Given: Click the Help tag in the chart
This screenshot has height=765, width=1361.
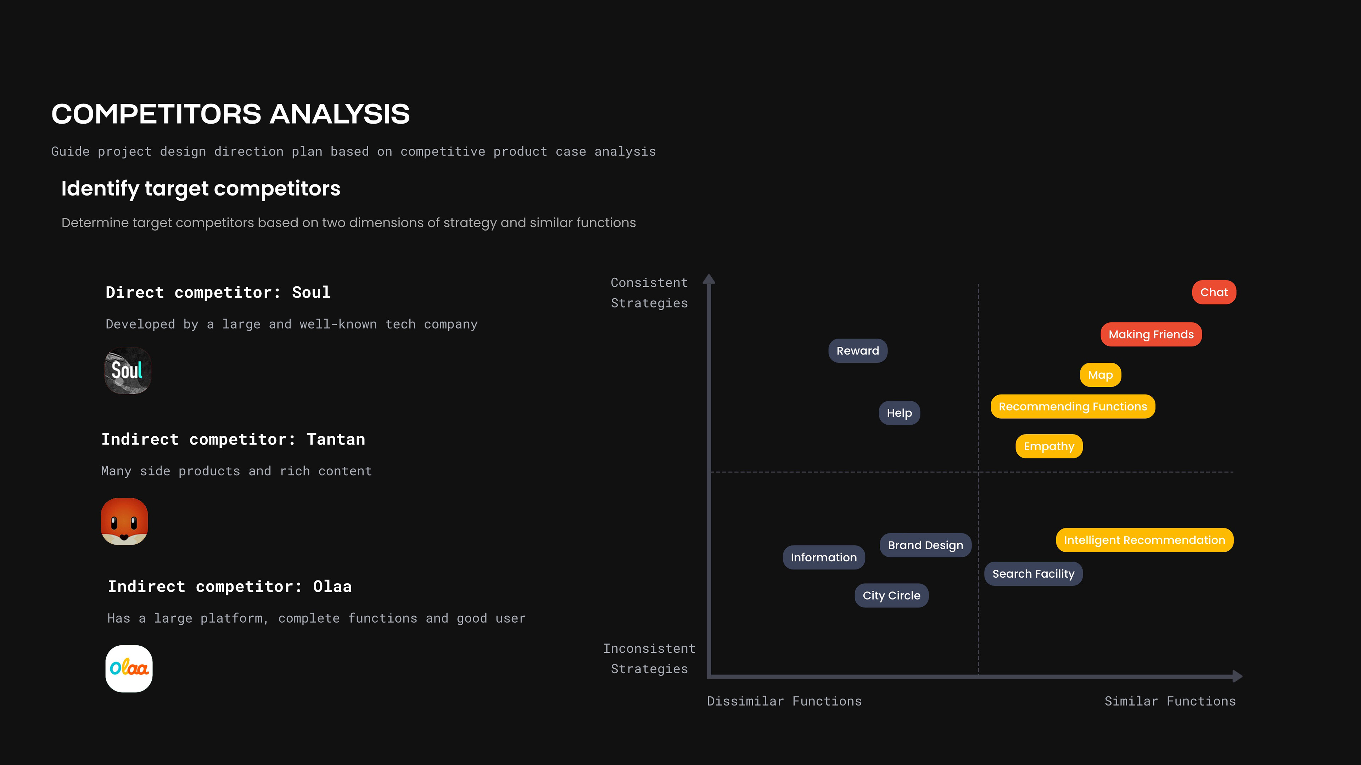Looking at the screenshot, I should 900,413.
